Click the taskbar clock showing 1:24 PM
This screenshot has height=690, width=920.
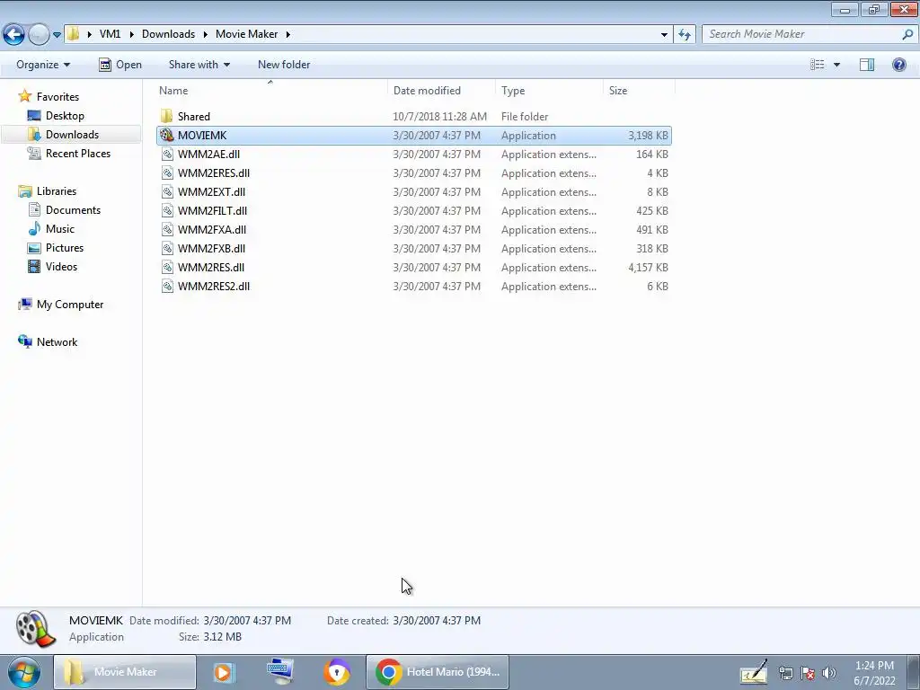874,673
